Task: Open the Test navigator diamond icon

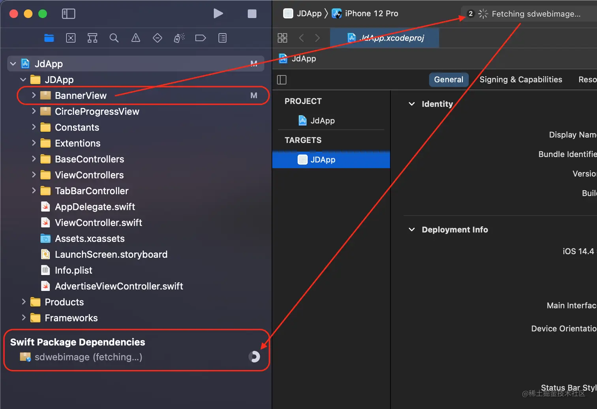Action: click(158, 38)
